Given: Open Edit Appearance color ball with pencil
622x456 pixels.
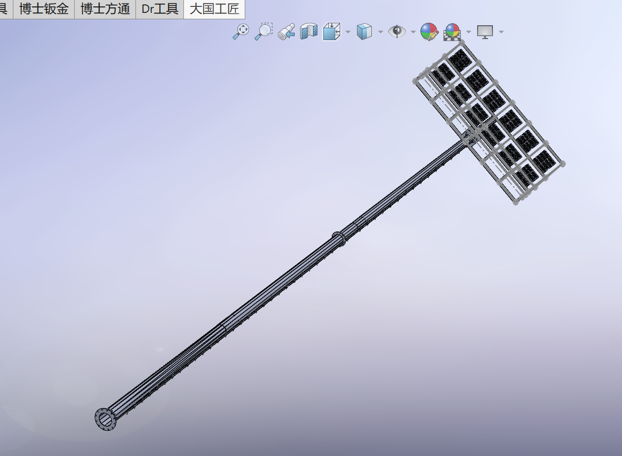Looking at the screenshot, I should [429, 32].
